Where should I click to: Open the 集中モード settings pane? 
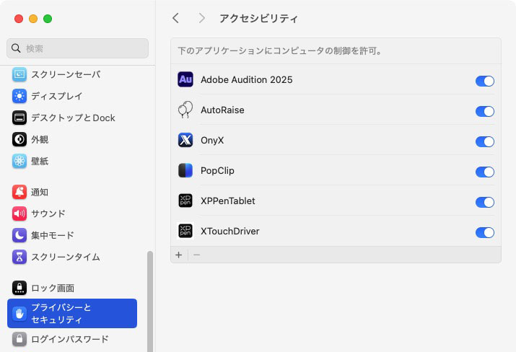pos(52,235)
